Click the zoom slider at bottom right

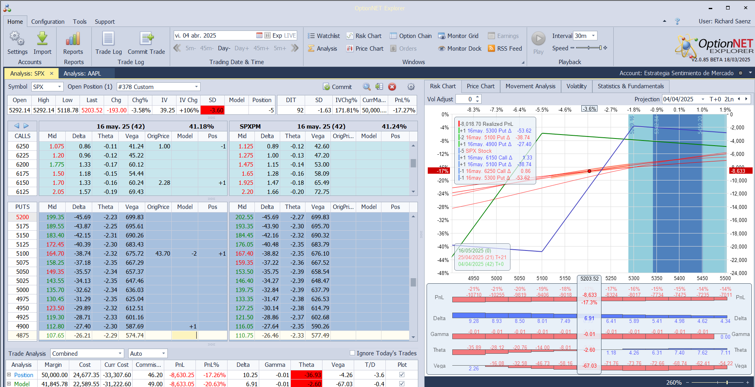(727, 382)
